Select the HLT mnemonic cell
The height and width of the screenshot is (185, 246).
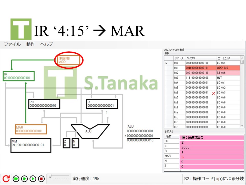[228, 78]
